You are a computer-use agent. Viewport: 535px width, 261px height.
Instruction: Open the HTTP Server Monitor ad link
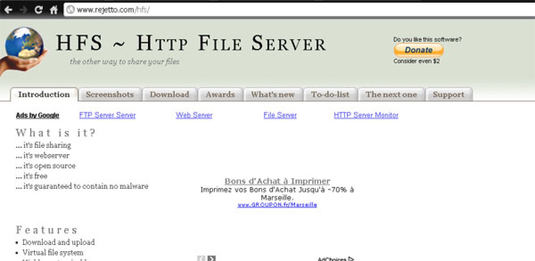tap(366, 115)
